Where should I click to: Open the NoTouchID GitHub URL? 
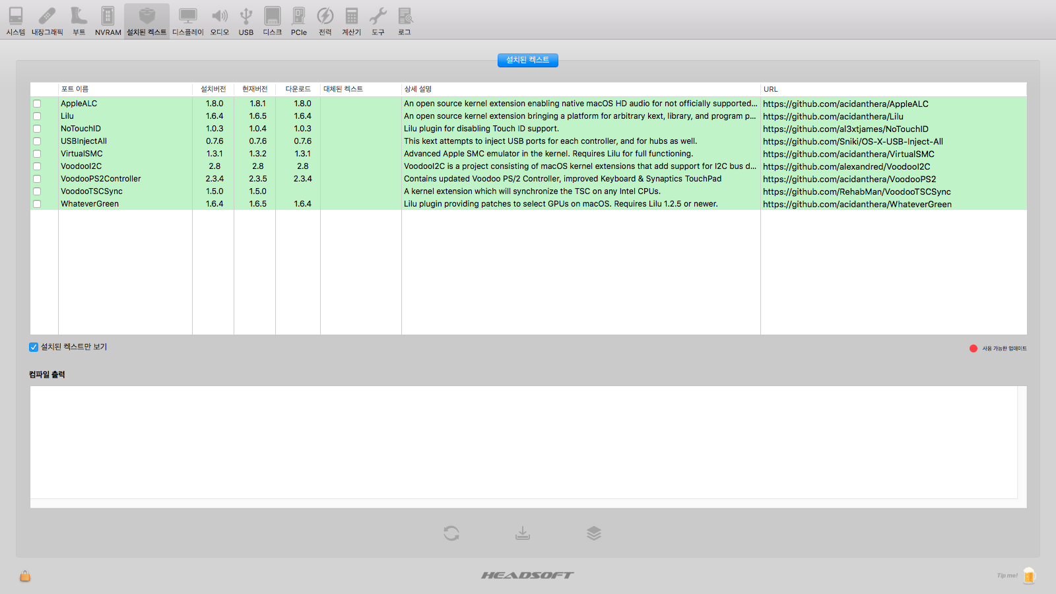point(845,129)
